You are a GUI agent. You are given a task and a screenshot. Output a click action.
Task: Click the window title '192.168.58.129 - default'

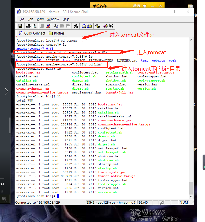(x=41, y=12)
